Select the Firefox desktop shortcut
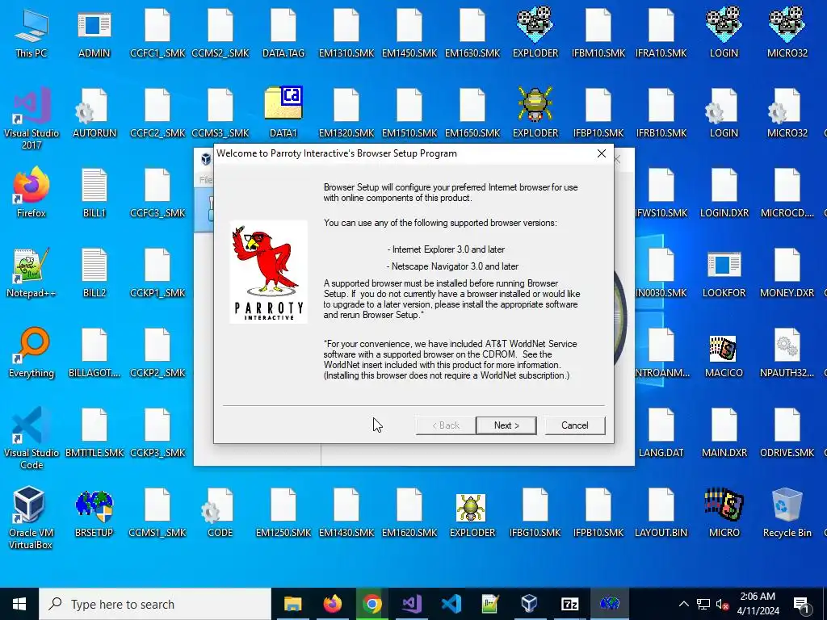The image size is (827, 620). (x=31, y=192)
